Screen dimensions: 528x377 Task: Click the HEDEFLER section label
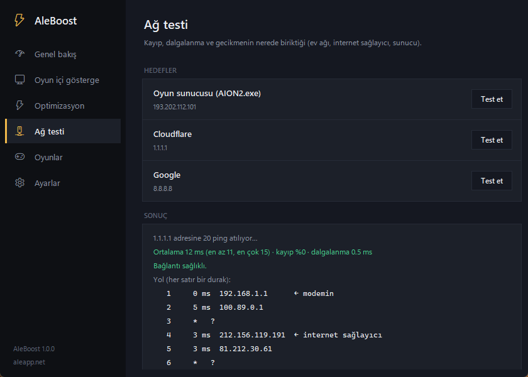pyautogui.click(x=160, y=70)
